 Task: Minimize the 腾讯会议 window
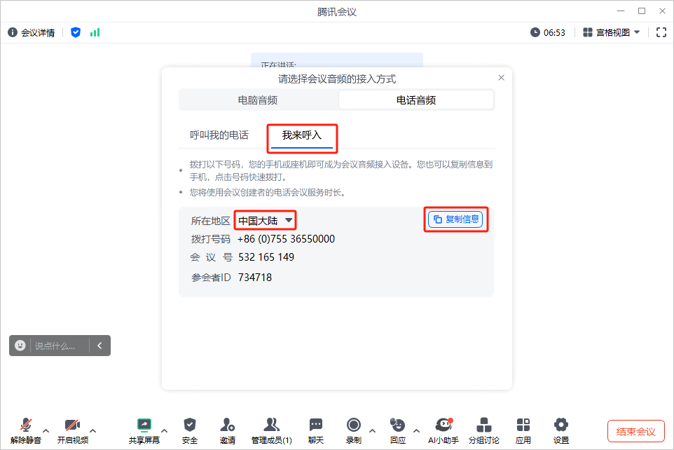click(620, 11)
